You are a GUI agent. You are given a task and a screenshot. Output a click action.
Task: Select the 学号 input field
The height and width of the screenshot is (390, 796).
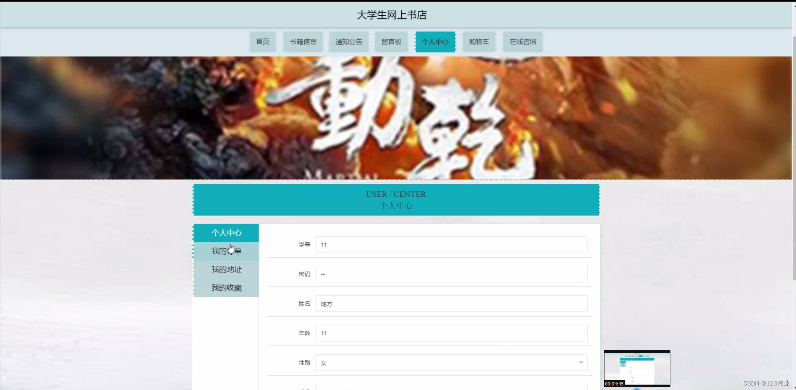tap(451, 245)
